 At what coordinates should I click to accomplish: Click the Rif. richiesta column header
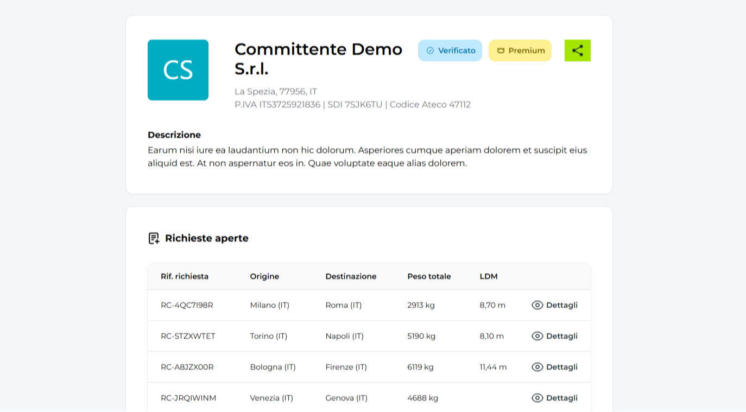[185, 276]
